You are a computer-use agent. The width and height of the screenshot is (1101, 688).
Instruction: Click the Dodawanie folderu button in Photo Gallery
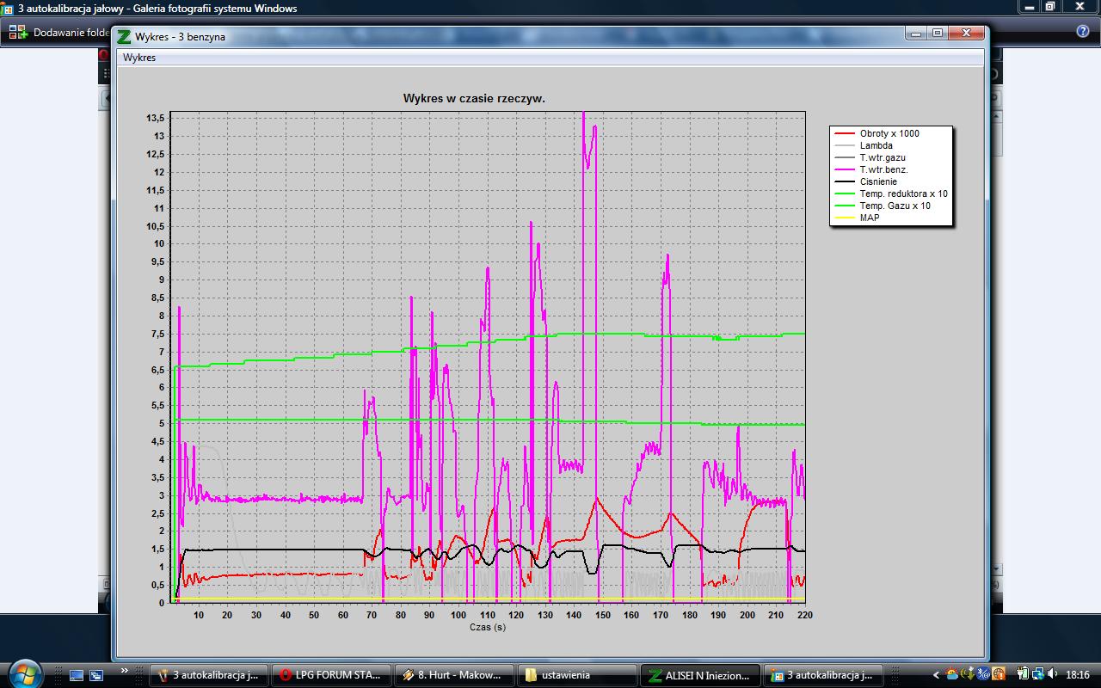click(60, 33)
